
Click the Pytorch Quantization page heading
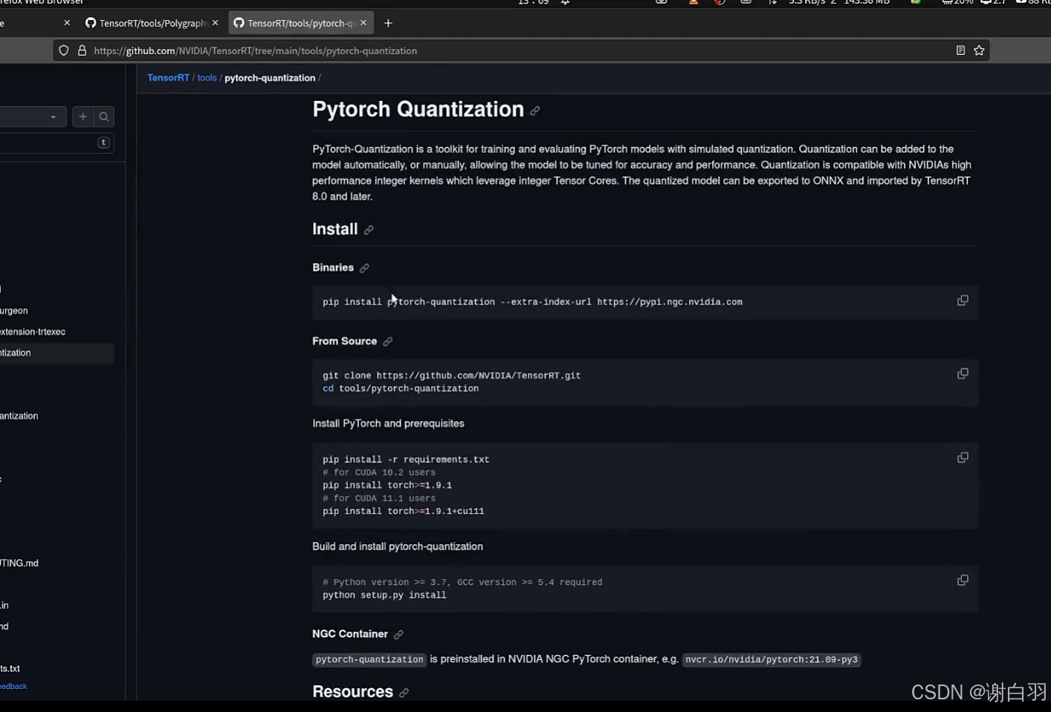point(418,109)
